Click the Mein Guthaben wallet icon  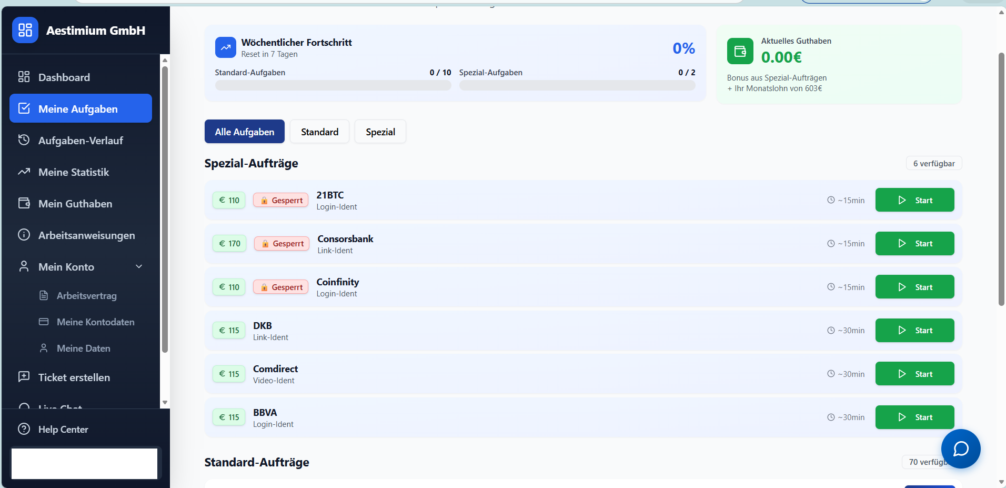(24, 203)
